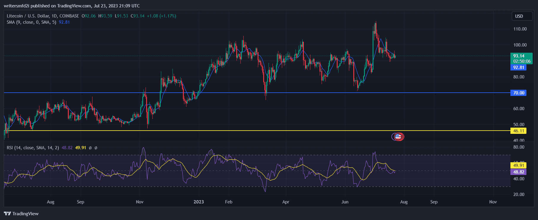Screen dimensions: 538x220
Task: Click the TradingView logo at bottom left
Action: pyautogui.click(x=21, y=213)
